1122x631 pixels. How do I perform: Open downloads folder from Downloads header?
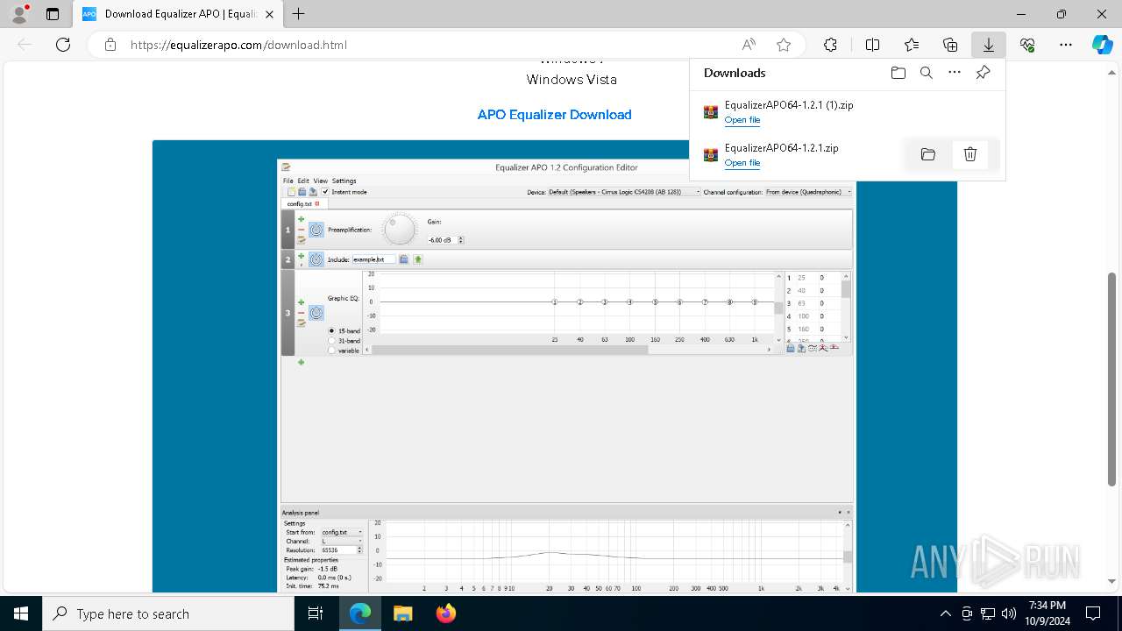pos(898,73)
